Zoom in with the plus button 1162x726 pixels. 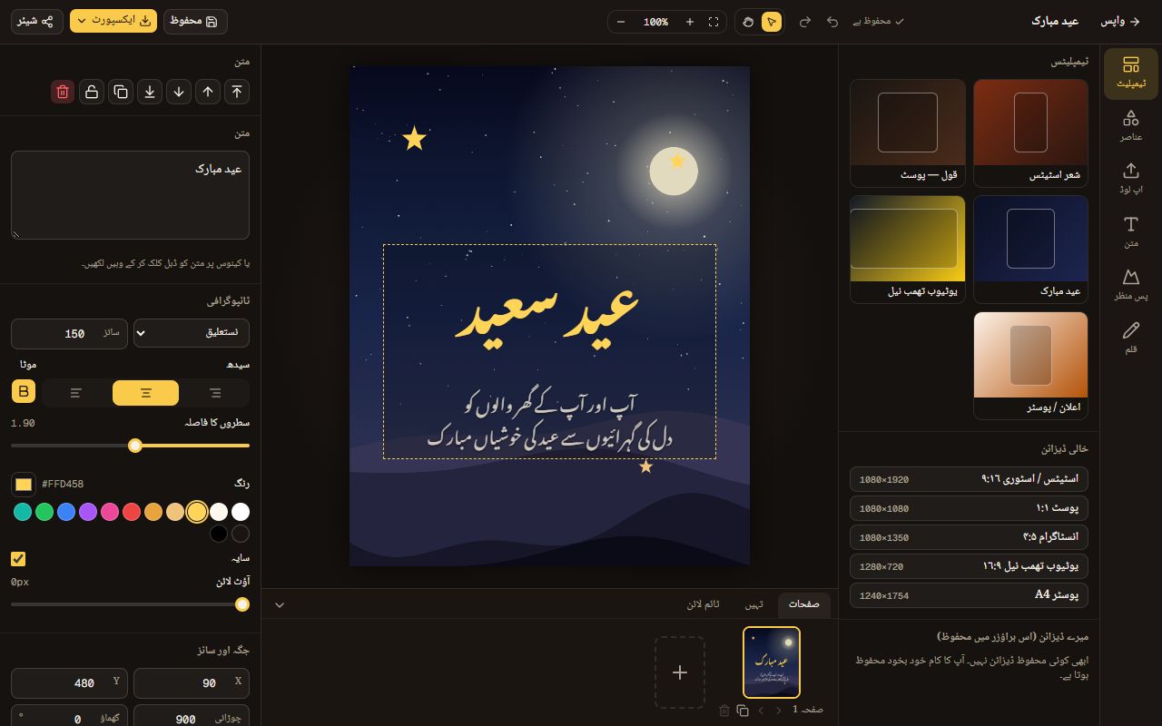click(690, 22)
